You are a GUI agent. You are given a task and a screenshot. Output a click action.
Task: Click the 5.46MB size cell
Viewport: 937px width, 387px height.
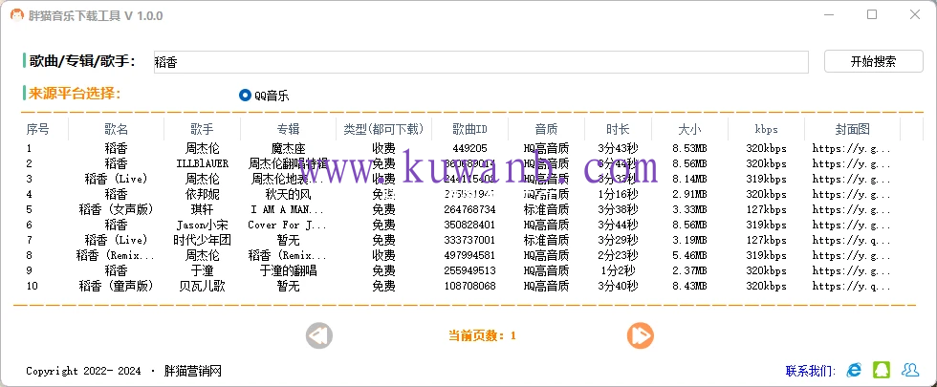(x=689, y=256)
